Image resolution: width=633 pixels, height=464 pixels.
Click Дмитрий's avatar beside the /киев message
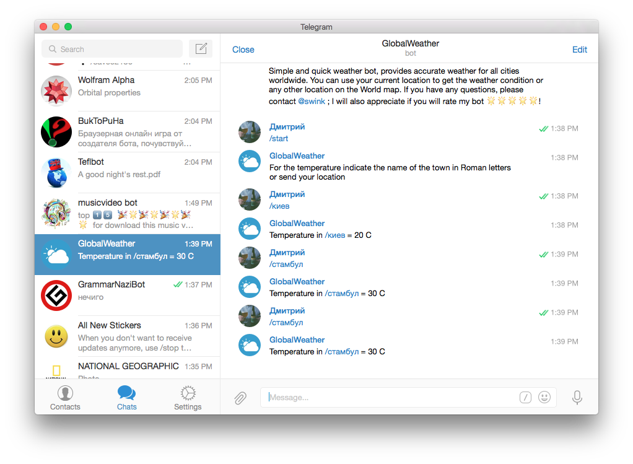click(250, 199)
